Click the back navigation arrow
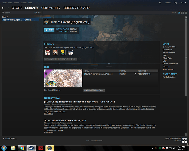 coord(3,8)
